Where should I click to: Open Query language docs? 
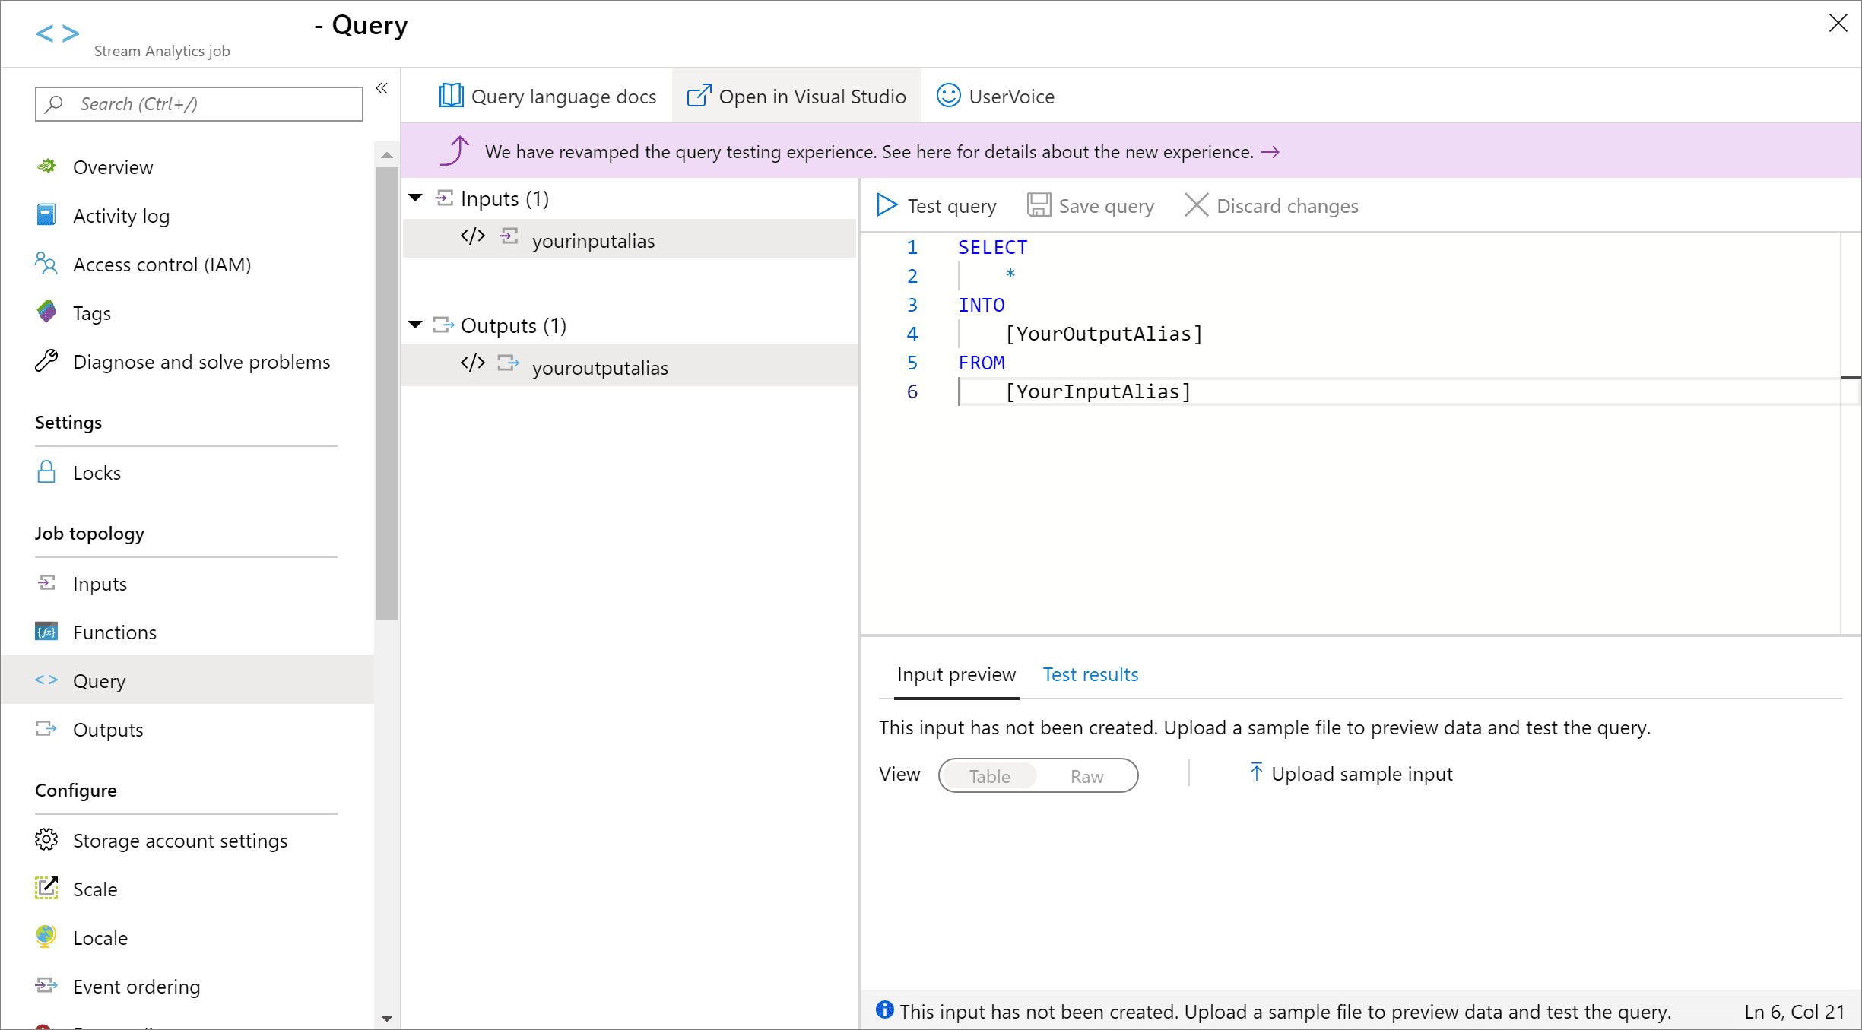[x=547, y=97]
